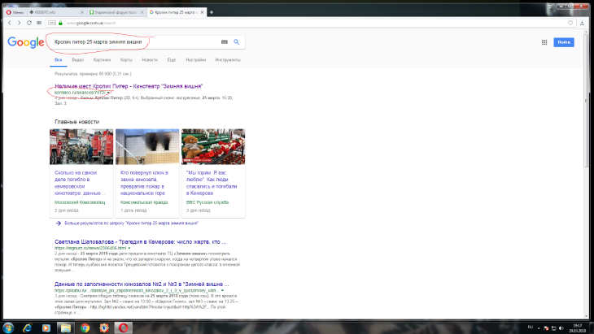Viewport: 594px width, 334px height.
Task: Open the Инструменты search tools
Action: tap(228, 60)
